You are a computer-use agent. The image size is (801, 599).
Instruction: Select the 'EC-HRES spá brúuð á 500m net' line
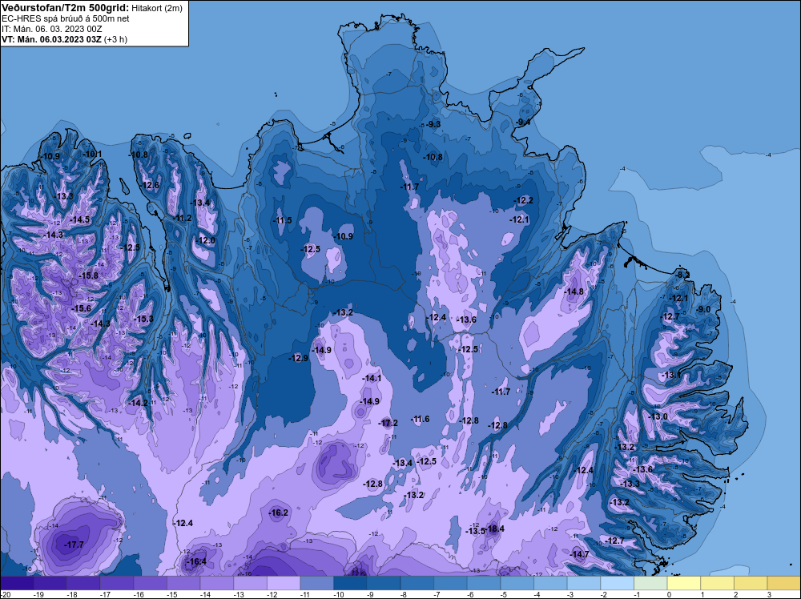tap(66, 18)
